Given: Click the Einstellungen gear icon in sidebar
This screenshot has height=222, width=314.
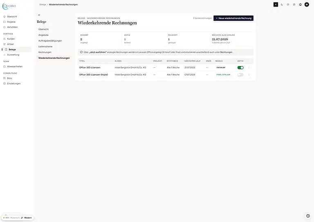Looking at the screenshot, I should pyautogui.click(x=4, y=84).
